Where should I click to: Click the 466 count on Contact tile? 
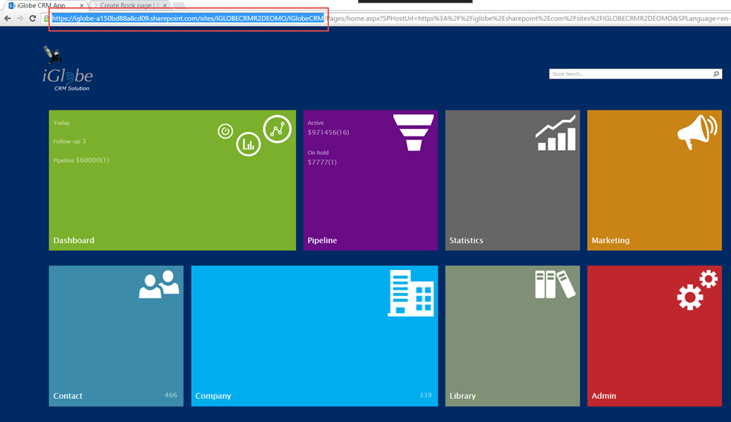point(171,395)
